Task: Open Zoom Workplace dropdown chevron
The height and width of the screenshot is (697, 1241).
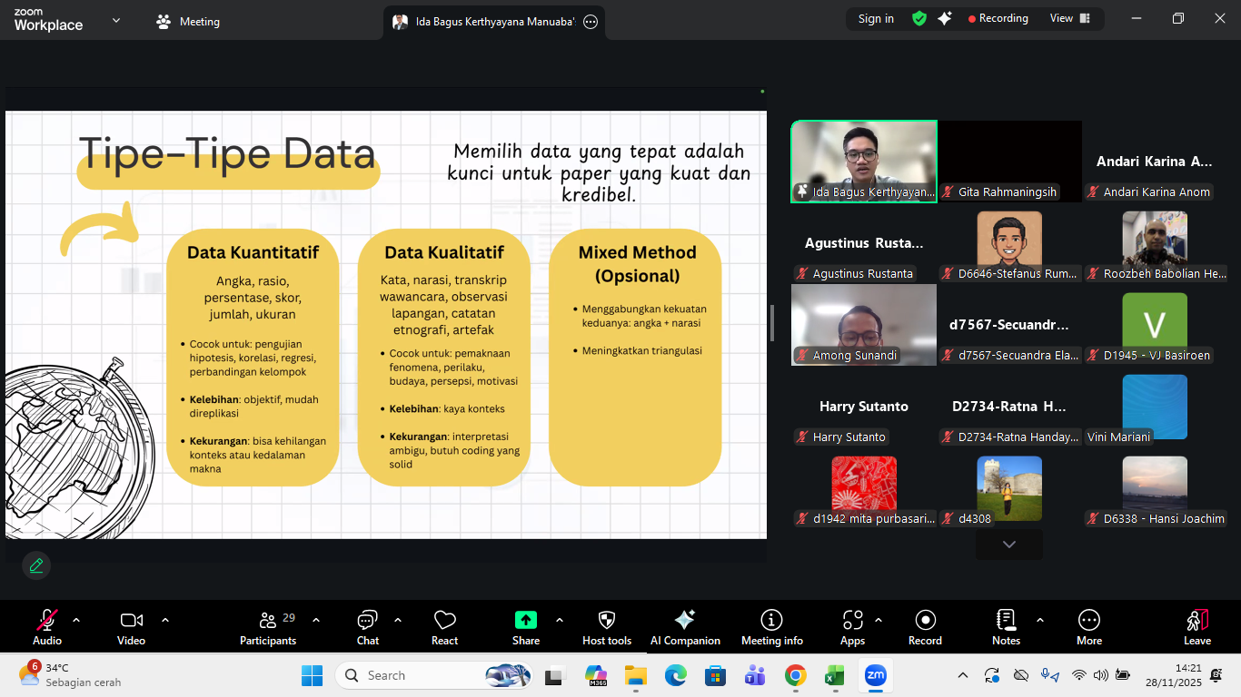Action: pyautogui.click(x=116, y=20)
